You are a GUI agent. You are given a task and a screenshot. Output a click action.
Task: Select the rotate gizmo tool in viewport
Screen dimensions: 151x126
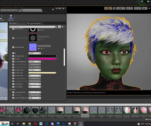pos(108,8)
